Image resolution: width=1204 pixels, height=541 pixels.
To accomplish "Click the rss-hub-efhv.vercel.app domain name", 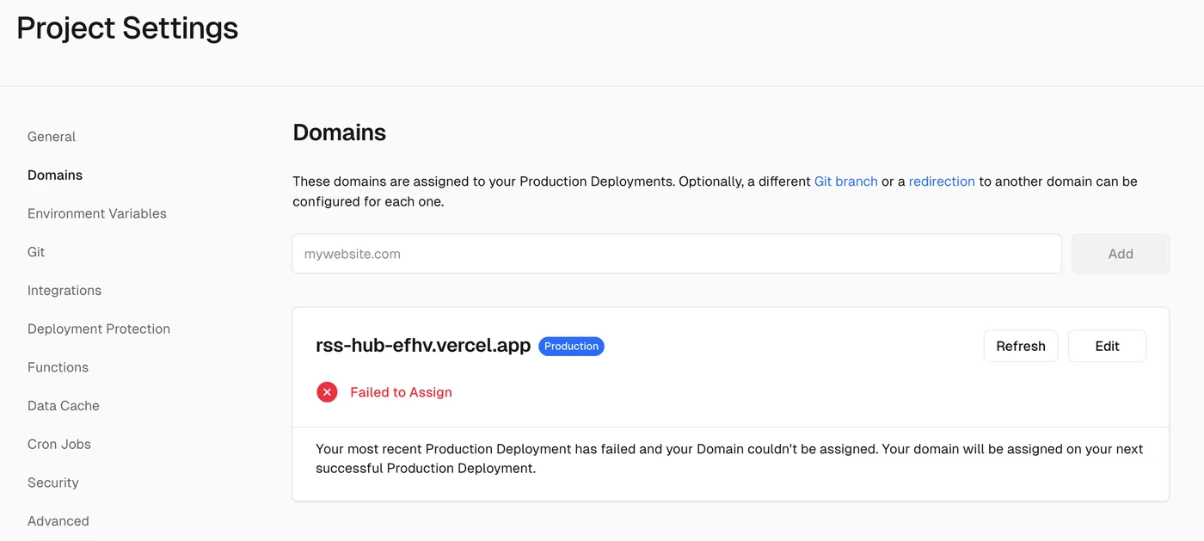I will pos(423,346).
